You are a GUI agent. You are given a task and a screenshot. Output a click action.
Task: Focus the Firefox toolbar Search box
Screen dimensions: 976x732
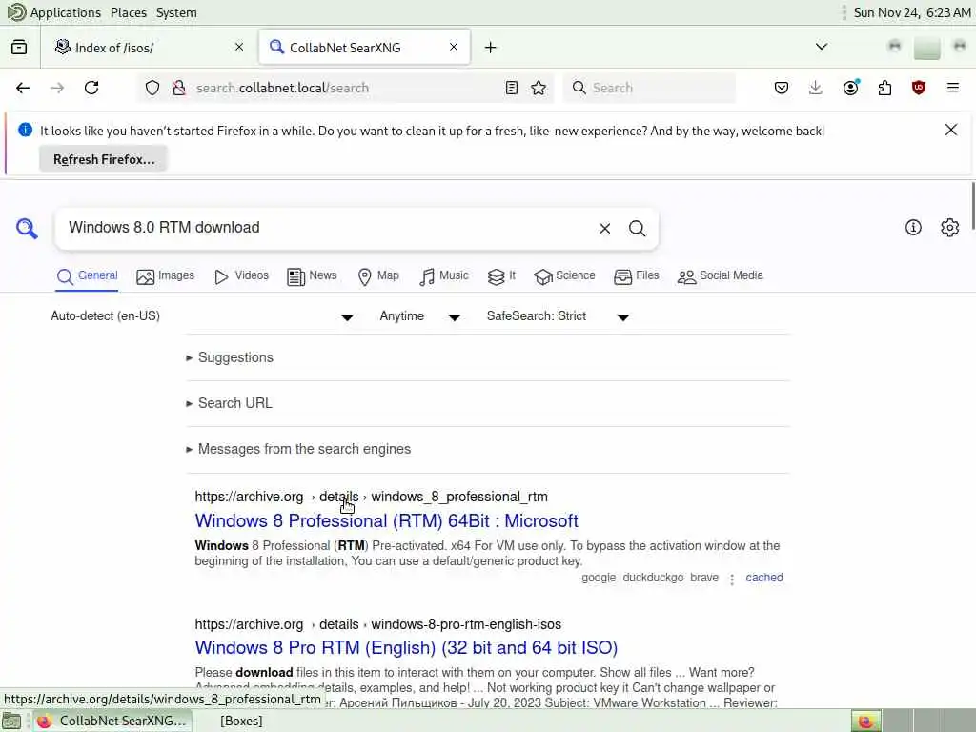pos(650,88)
